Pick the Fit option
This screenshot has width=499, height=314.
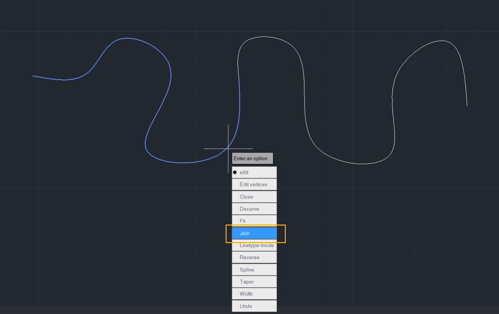[x=254, y=221]
